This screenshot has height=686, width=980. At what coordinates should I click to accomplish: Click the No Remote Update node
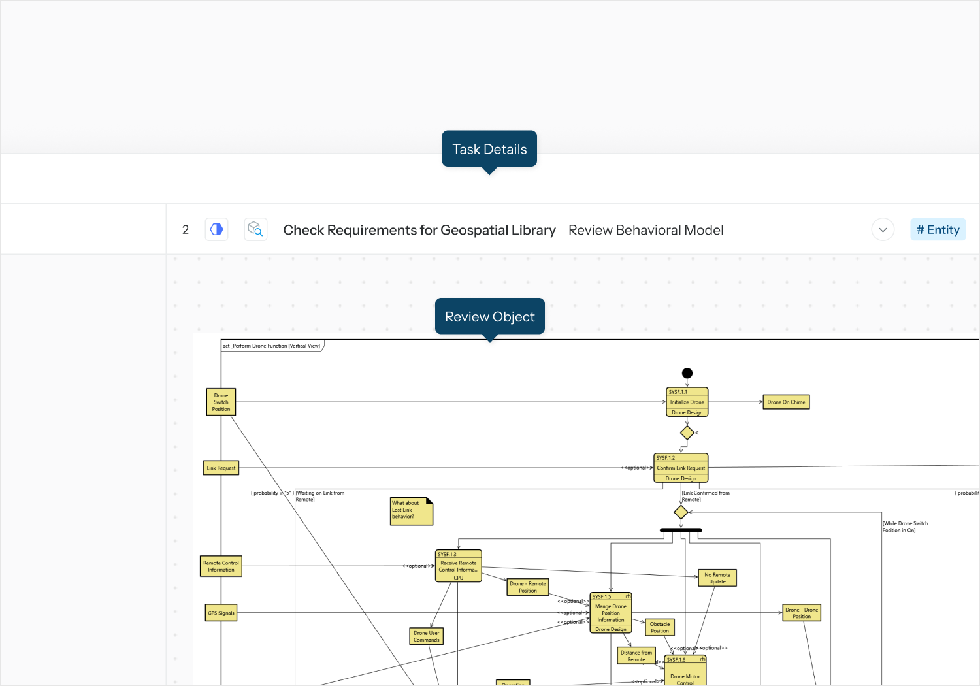[x=717, y=578]
